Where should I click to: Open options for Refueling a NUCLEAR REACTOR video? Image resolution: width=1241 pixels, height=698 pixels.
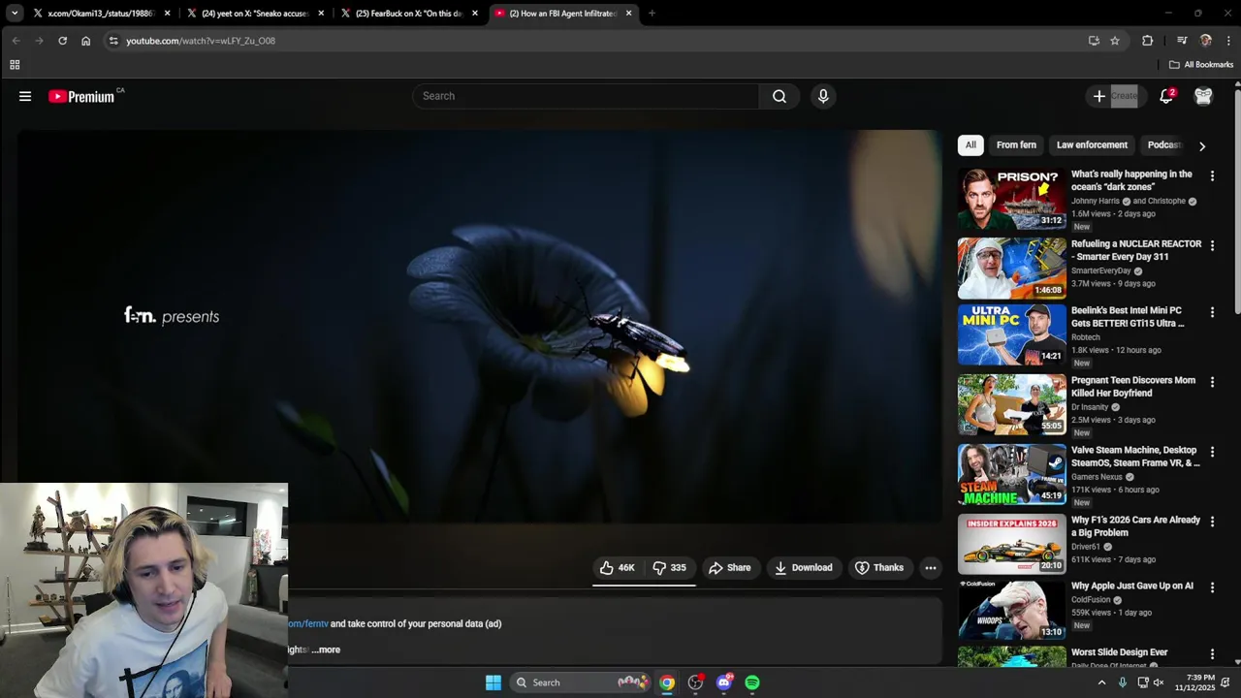click(x=1212, y=246)
